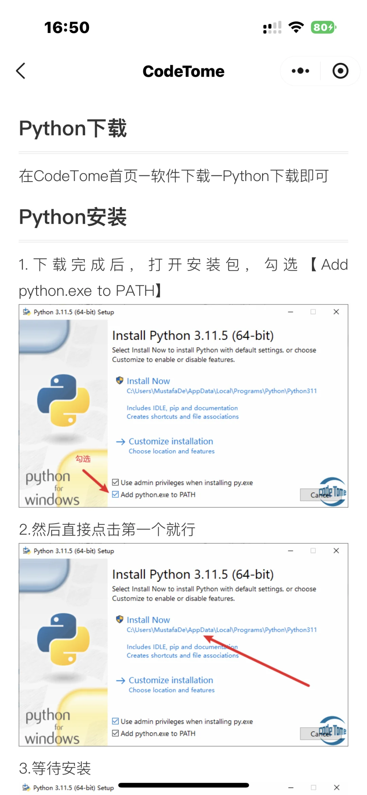Open the three-dot more menu
This screenshot has height=795, width=367.
(300, 71)
